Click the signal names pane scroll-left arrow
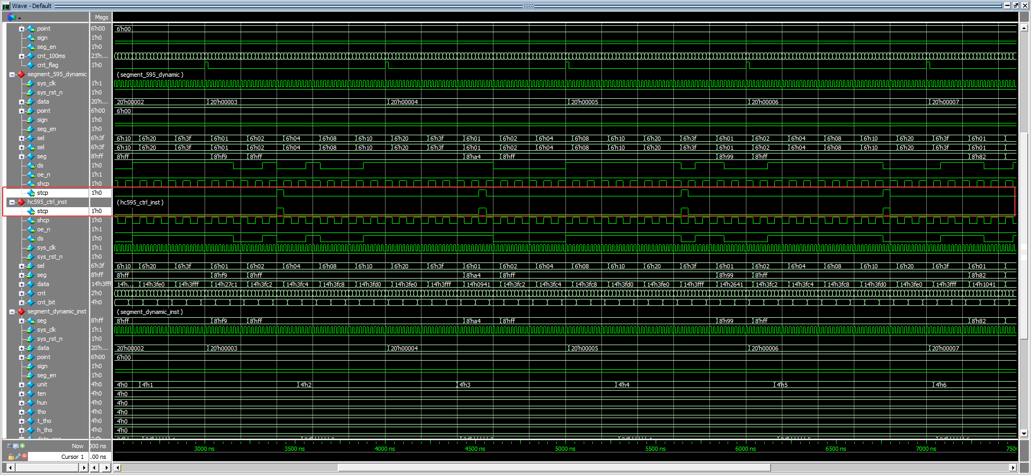The image size is (1031, 475). 10,467
